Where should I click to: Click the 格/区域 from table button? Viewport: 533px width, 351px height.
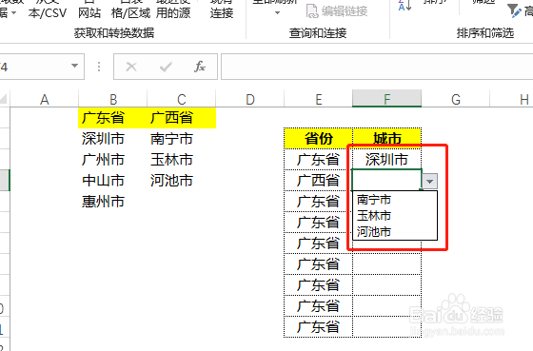(x=131, y=10)
